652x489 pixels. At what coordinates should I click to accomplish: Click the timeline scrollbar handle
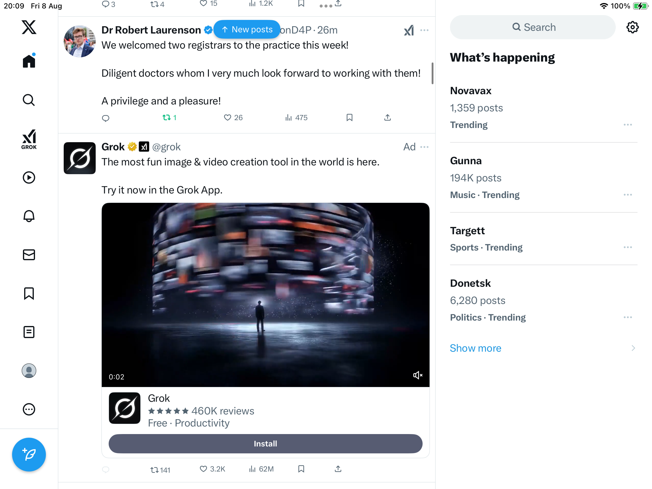coord(433,73)
